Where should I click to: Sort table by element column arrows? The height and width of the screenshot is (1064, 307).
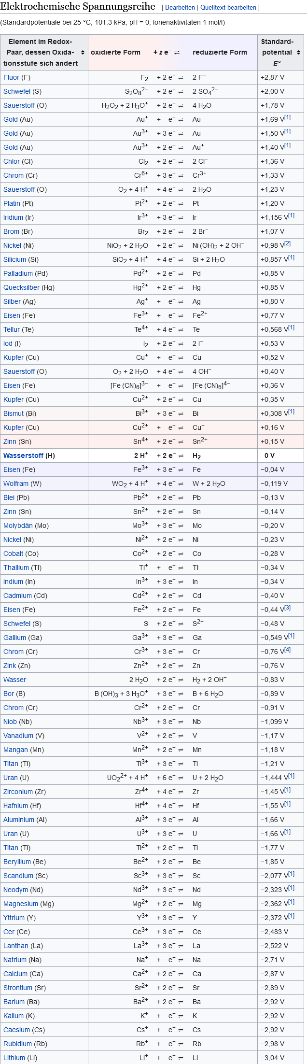pyautogui.click(x=83, y=53)
